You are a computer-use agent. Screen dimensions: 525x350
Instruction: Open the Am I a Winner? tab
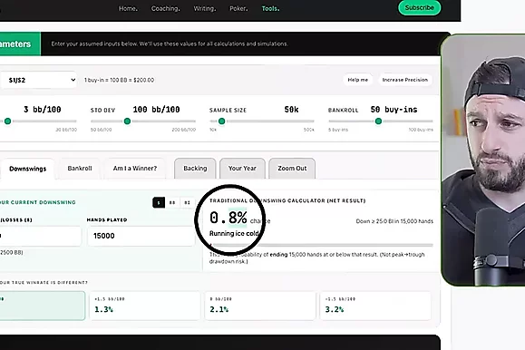(135, 168)
